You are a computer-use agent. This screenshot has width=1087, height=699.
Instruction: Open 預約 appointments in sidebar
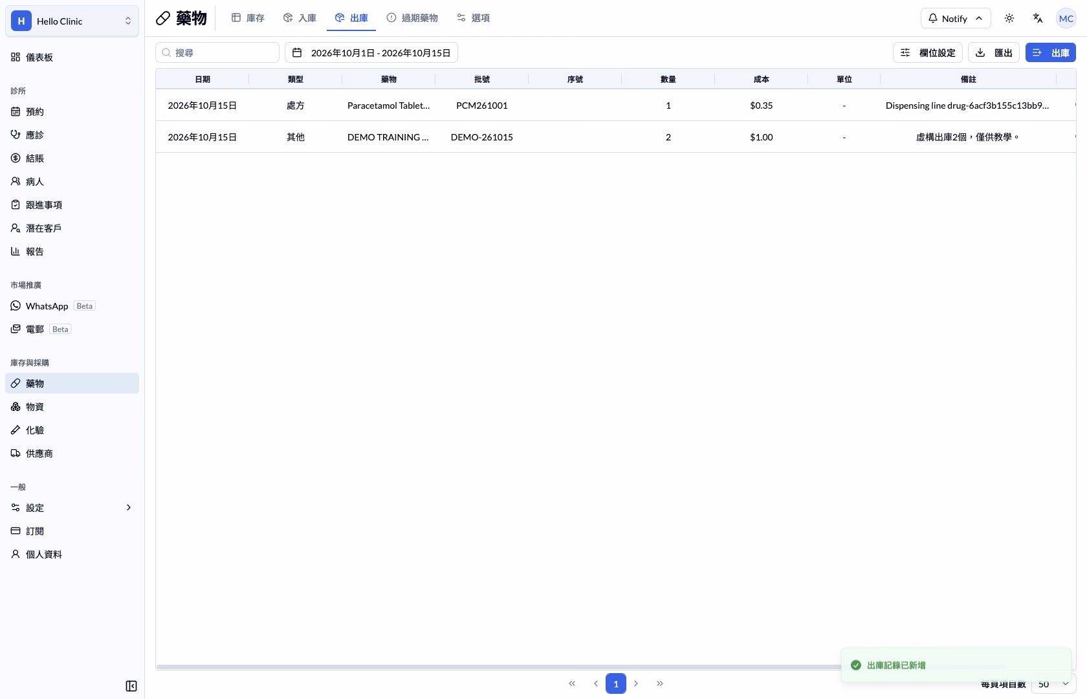coord(72,111)
